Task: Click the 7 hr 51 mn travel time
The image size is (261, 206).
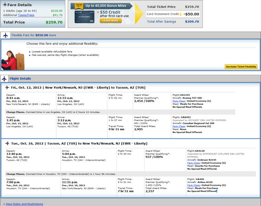Action: coord(126,191)
